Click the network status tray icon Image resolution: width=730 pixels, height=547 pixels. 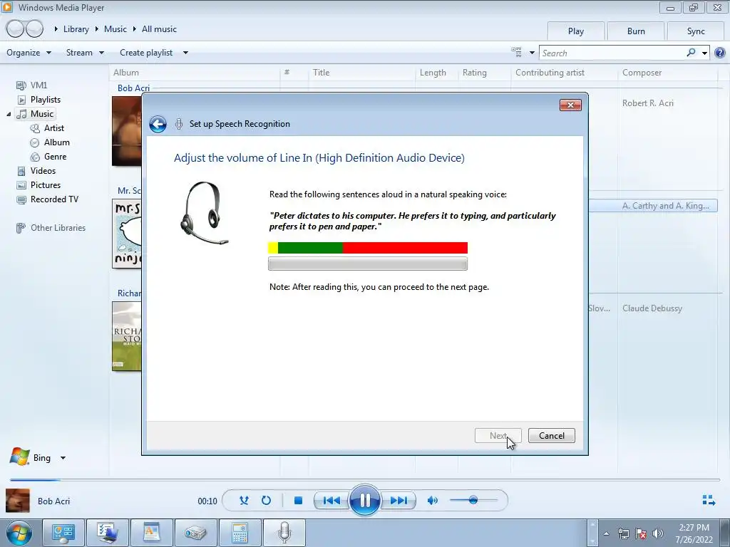click(623, 533)
